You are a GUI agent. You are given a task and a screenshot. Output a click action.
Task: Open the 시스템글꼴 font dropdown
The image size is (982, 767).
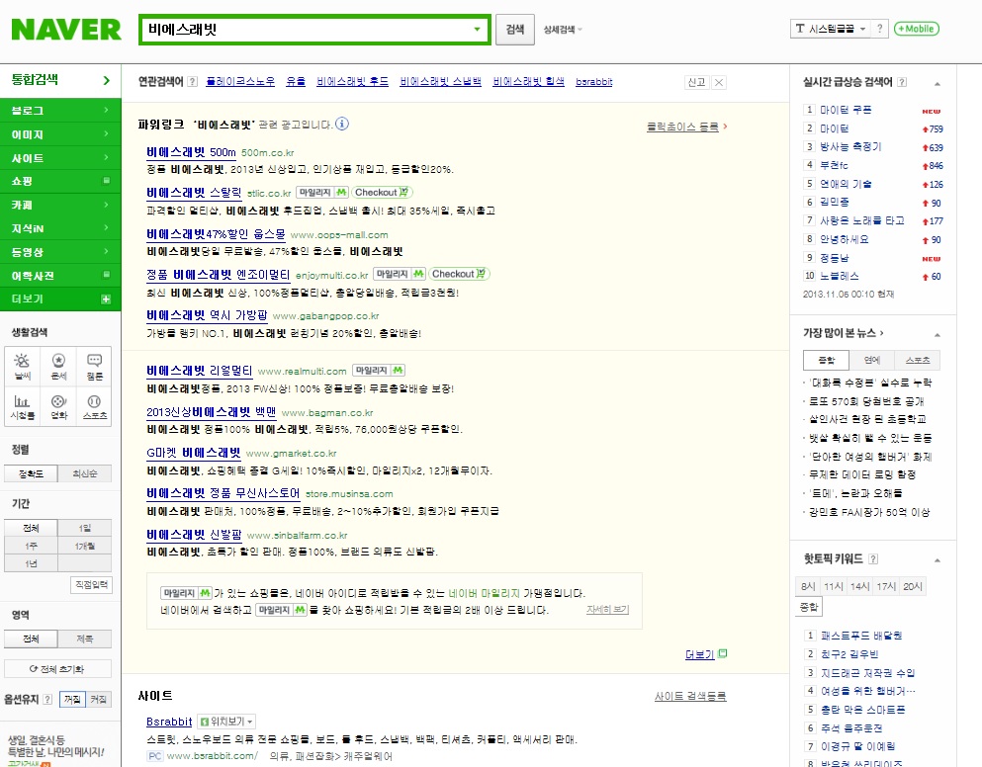831,29
